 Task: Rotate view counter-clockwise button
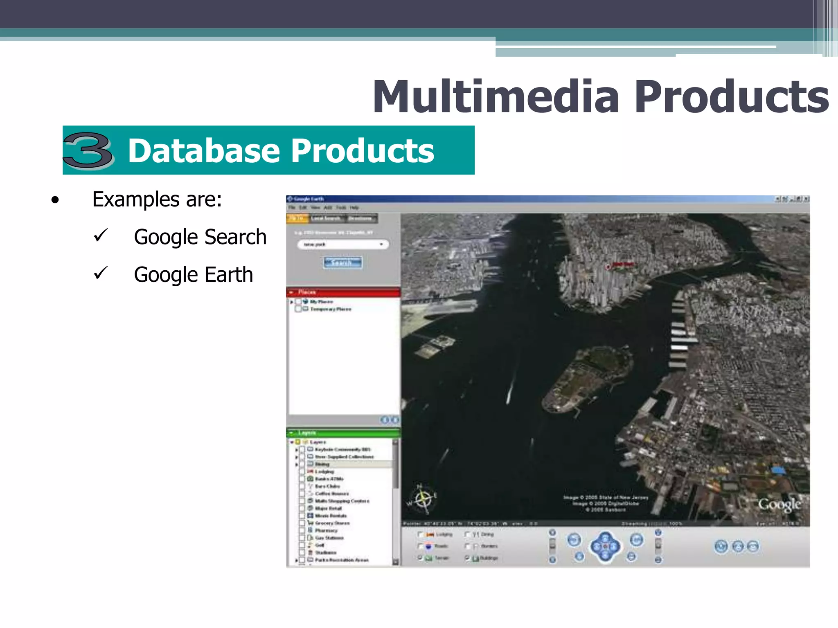[574, 540]
